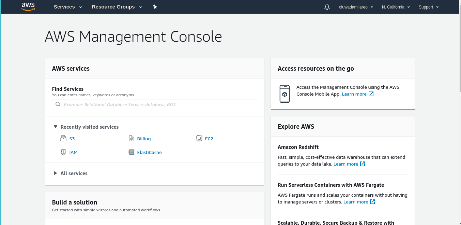Open the Resource Groups dropdown

pos(117,7)
